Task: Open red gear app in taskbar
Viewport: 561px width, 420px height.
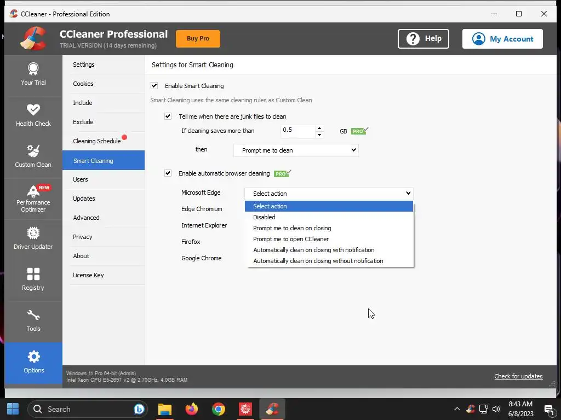Action: tap(245, 409)
